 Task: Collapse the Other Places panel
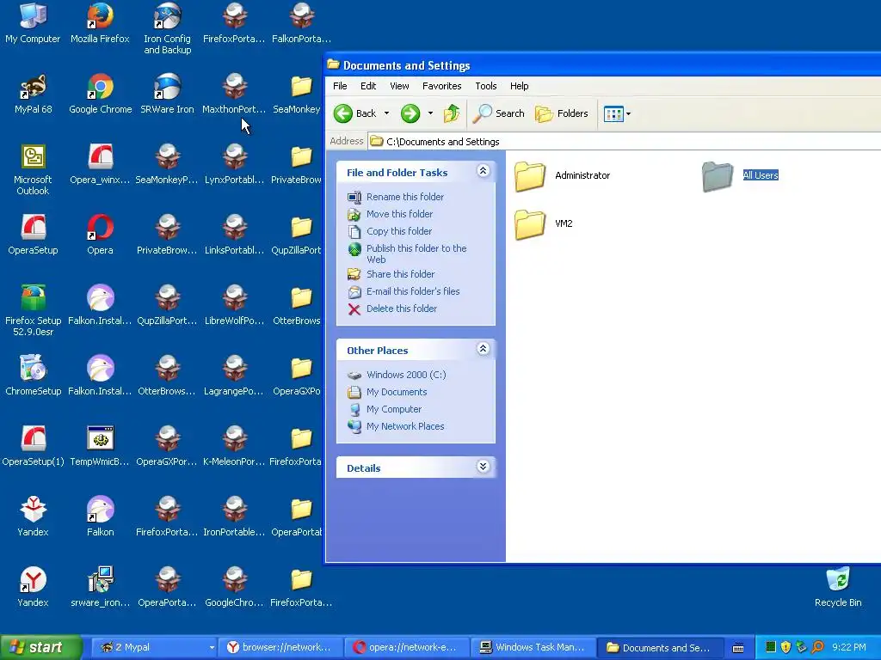tap(483, 349)
